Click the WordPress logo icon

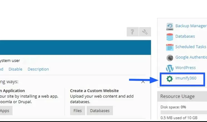tap(169, 68)
